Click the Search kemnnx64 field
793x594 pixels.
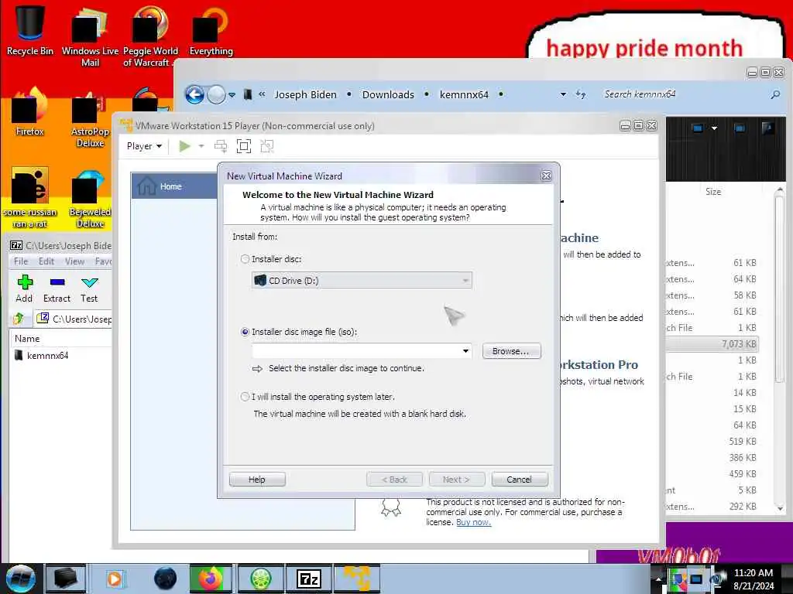click(683, 94)
